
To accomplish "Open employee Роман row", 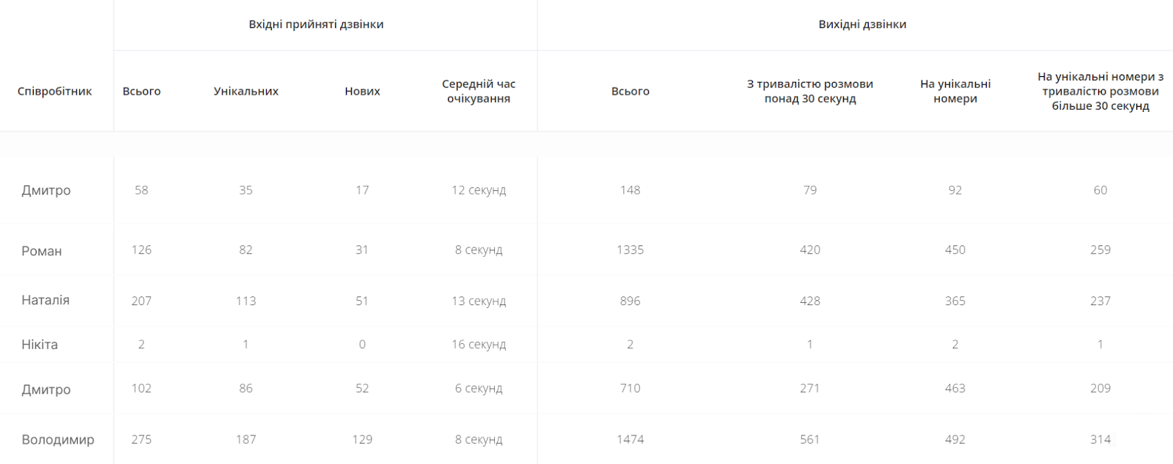I will [586, 250].
